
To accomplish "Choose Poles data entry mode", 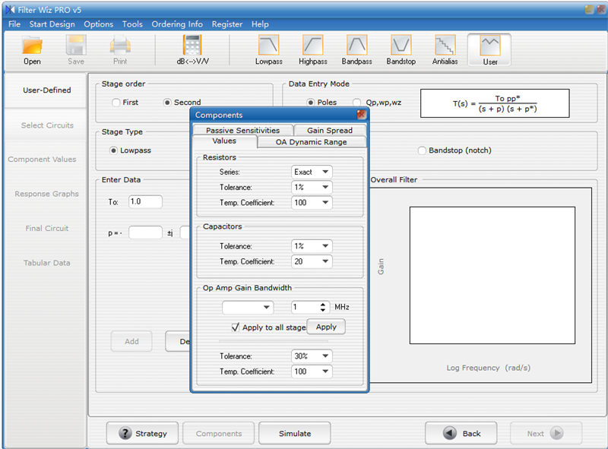I will (311, 103).
